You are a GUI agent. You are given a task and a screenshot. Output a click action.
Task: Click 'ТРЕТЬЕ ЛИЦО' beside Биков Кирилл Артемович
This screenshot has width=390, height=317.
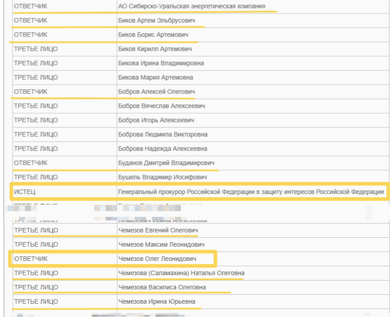[36, 49]
